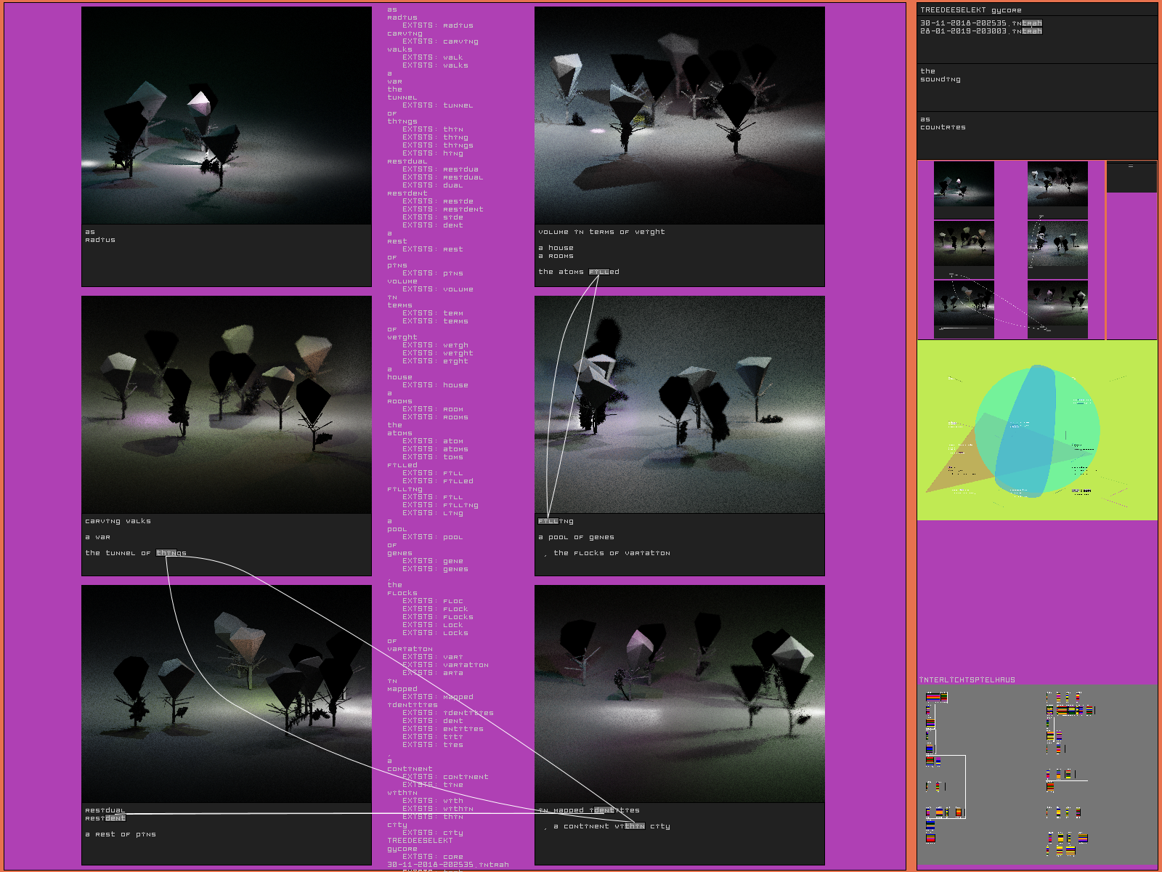
Task: Select the top-left mini thumbnail in the navigator
Action: (x=964, y=184)
